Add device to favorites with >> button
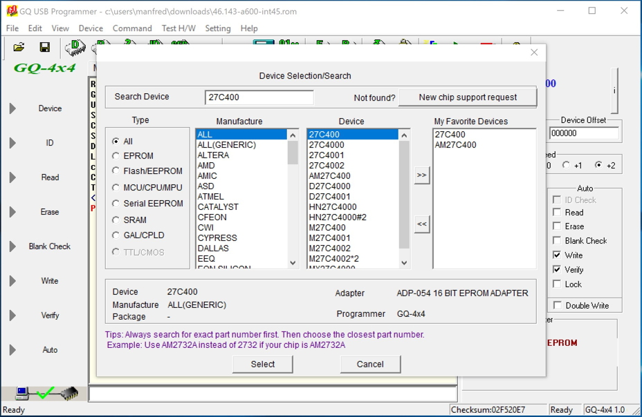The width and height of the screenshot is (642, 417). tap(421, 175)
